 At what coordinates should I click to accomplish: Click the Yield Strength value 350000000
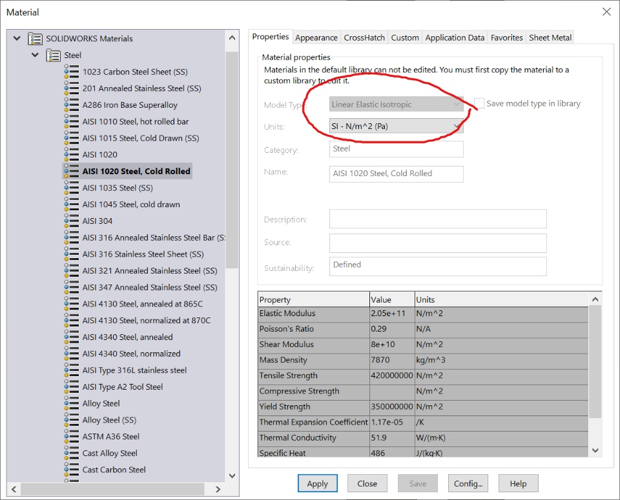click(x=392, y=406)
